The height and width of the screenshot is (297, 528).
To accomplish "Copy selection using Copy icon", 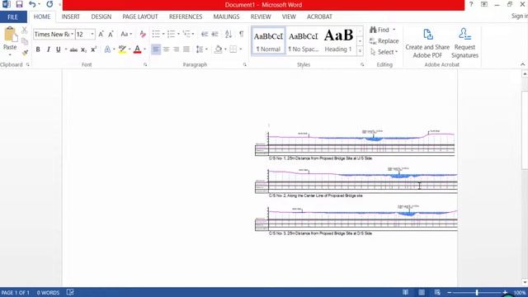I will [x=25, y=41].
